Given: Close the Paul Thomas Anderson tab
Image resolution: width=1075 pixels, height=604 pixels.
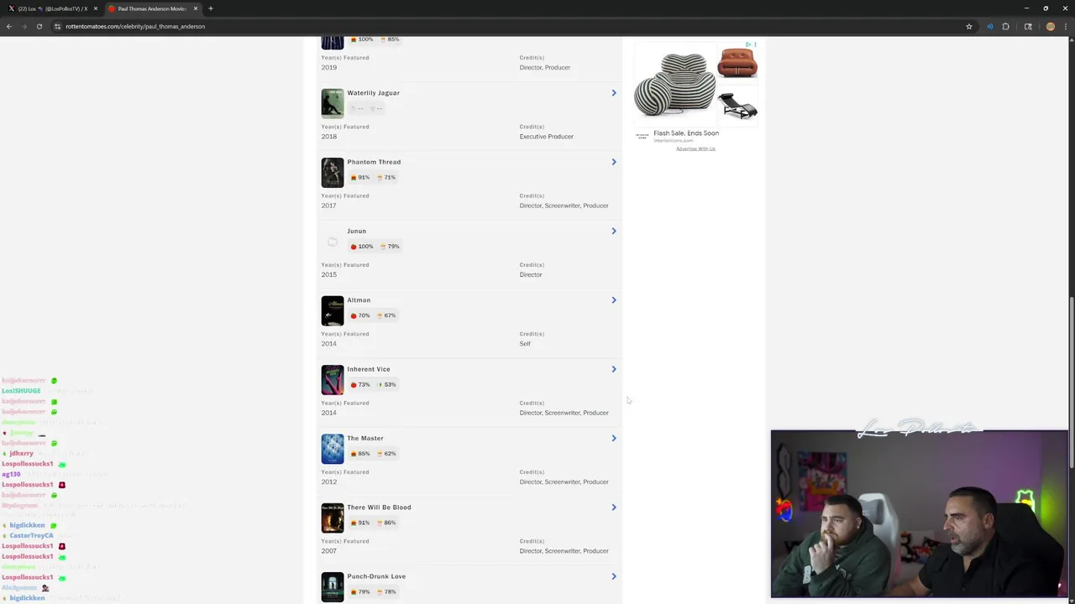Looking at the screenshot, I should click(x=196, y=8).
